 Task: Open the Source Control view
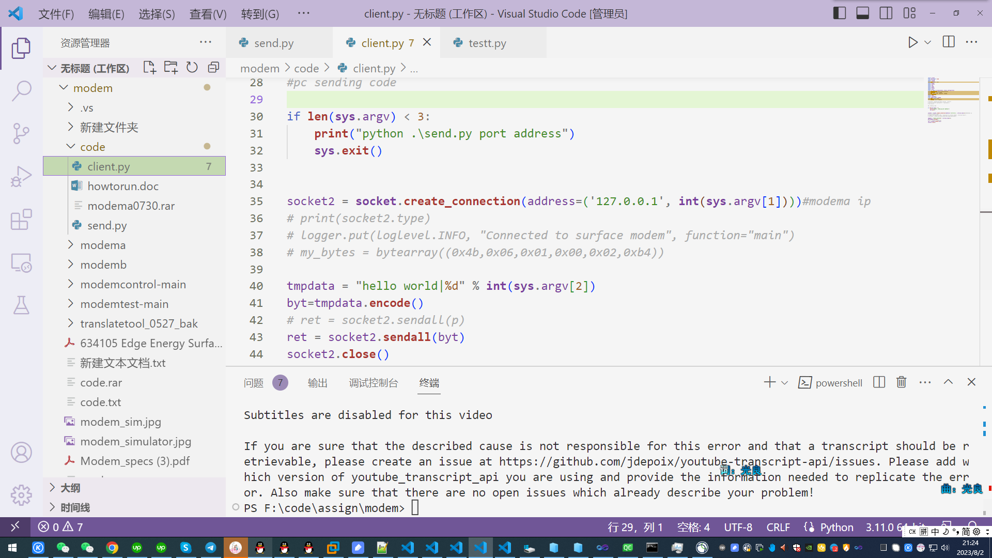pos(21,133)
